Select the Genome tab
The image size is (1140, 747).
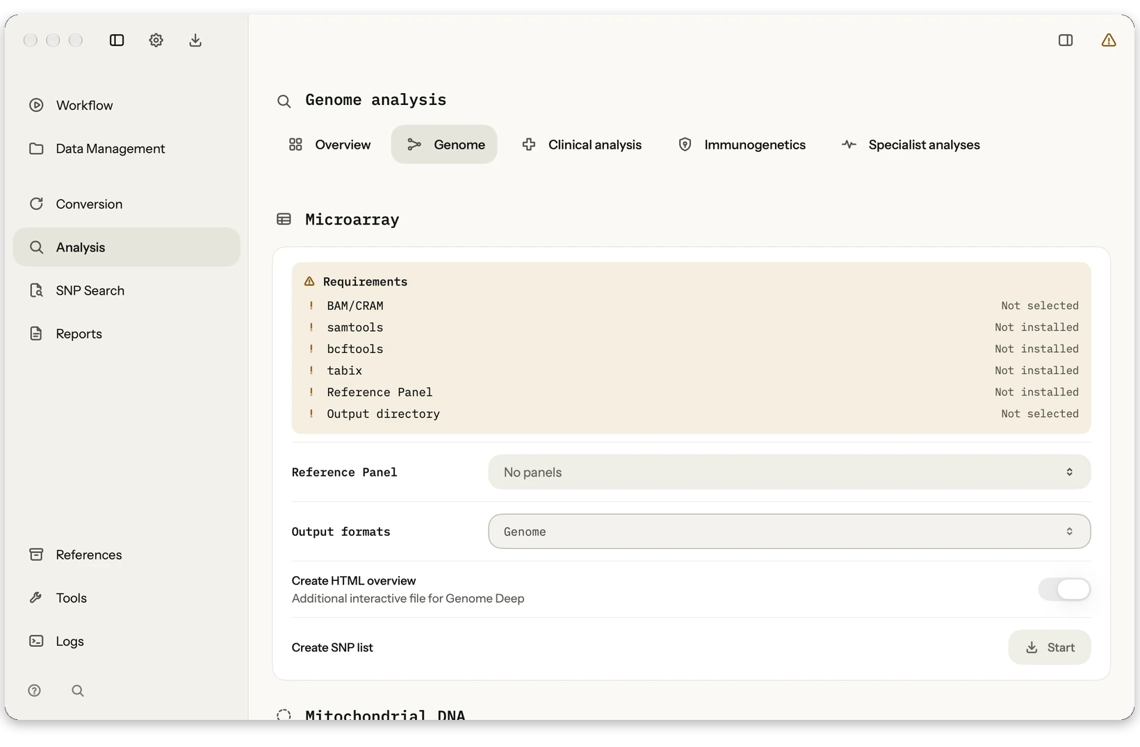444,145
